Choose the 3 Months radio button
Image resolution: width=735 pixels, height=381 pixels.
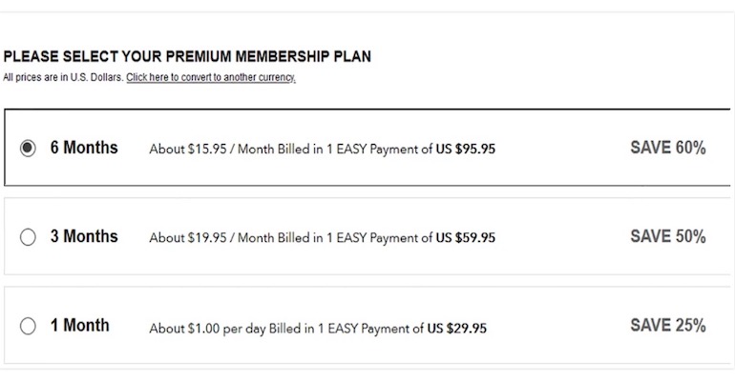coord(28,237)
